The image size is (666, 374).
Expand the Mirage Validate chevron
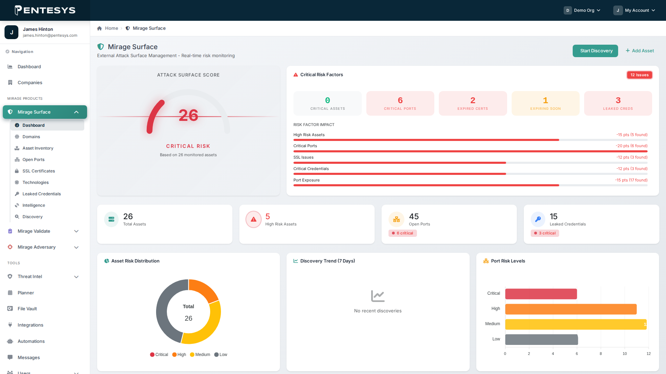(76, 231)
